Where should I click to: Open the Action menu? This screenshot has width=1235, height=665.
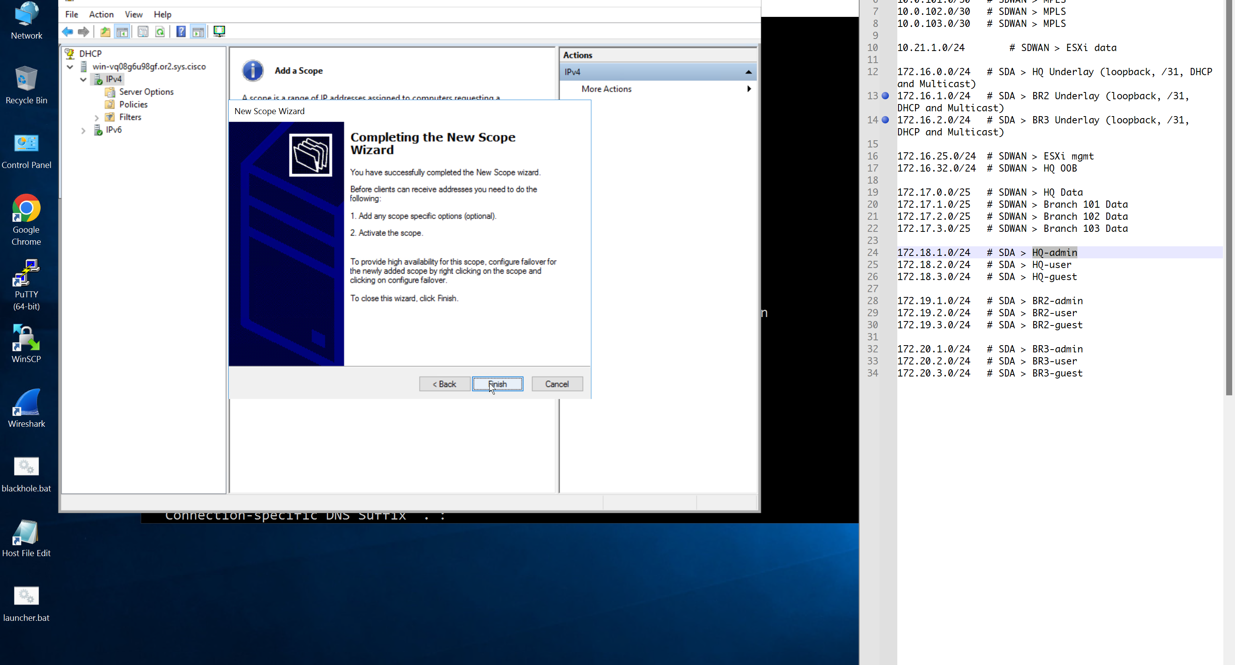click(x=101, y=14)
